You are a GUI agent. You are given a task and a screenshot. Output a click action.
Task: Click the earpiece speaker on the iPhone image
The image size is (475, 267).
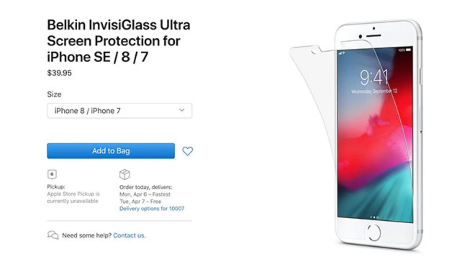[x=374, y=36]
